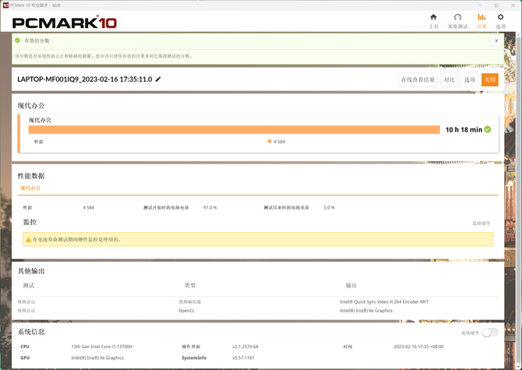Click the Compare (对比) button
Viewport: 522px width, 370px height.
[x=449, y=80]
